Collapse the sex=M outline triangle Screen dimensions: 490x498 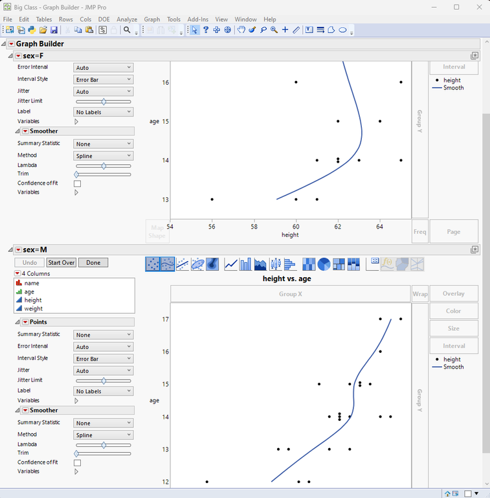pos(10,250)
